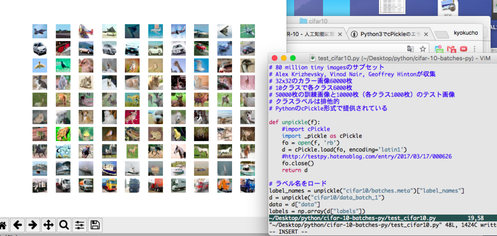
Task: Select the cifar10 folder in Finder window
Action: (314, 21)
